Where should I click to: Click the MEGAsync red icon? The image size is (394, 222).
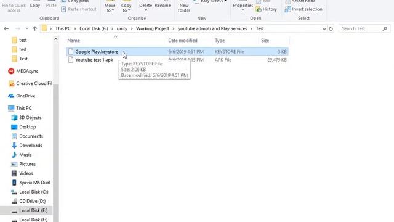[11, 72]
